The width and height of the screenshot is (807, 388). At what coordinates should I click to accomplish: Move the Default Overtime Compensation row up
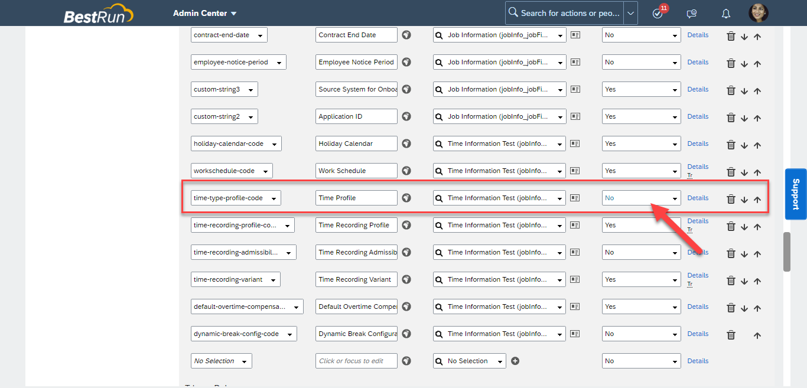757,308
